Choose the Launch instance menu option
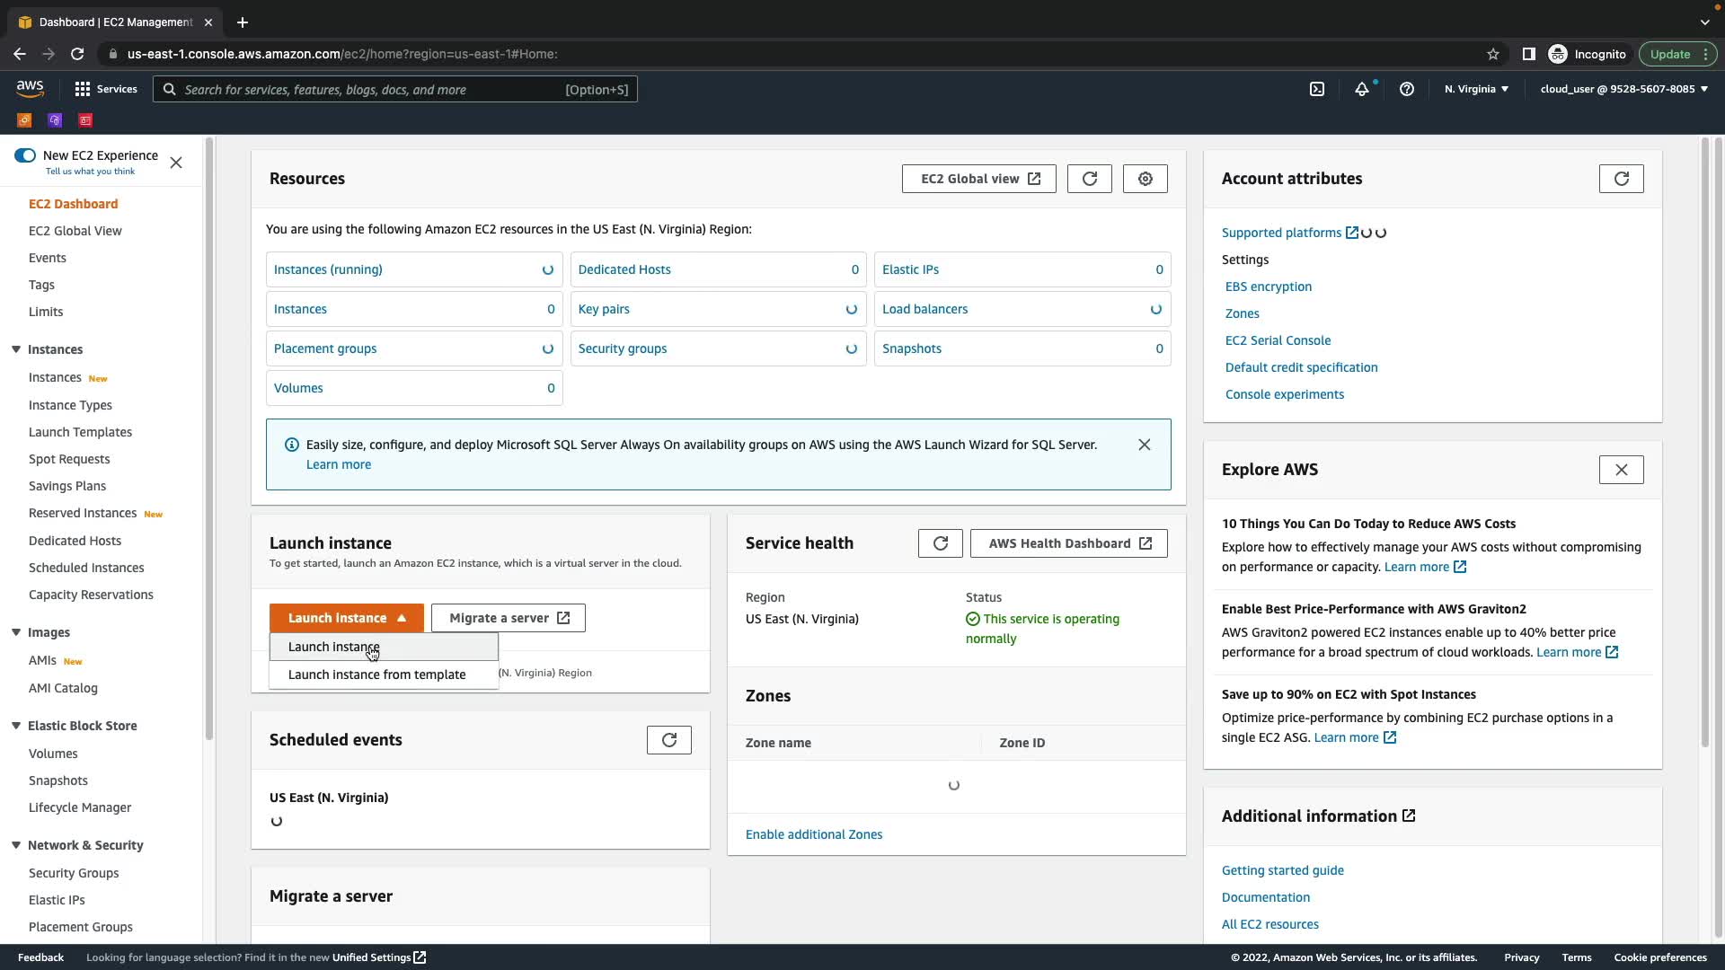Viewport: 1725px width, 970px height. pos(333,647)
